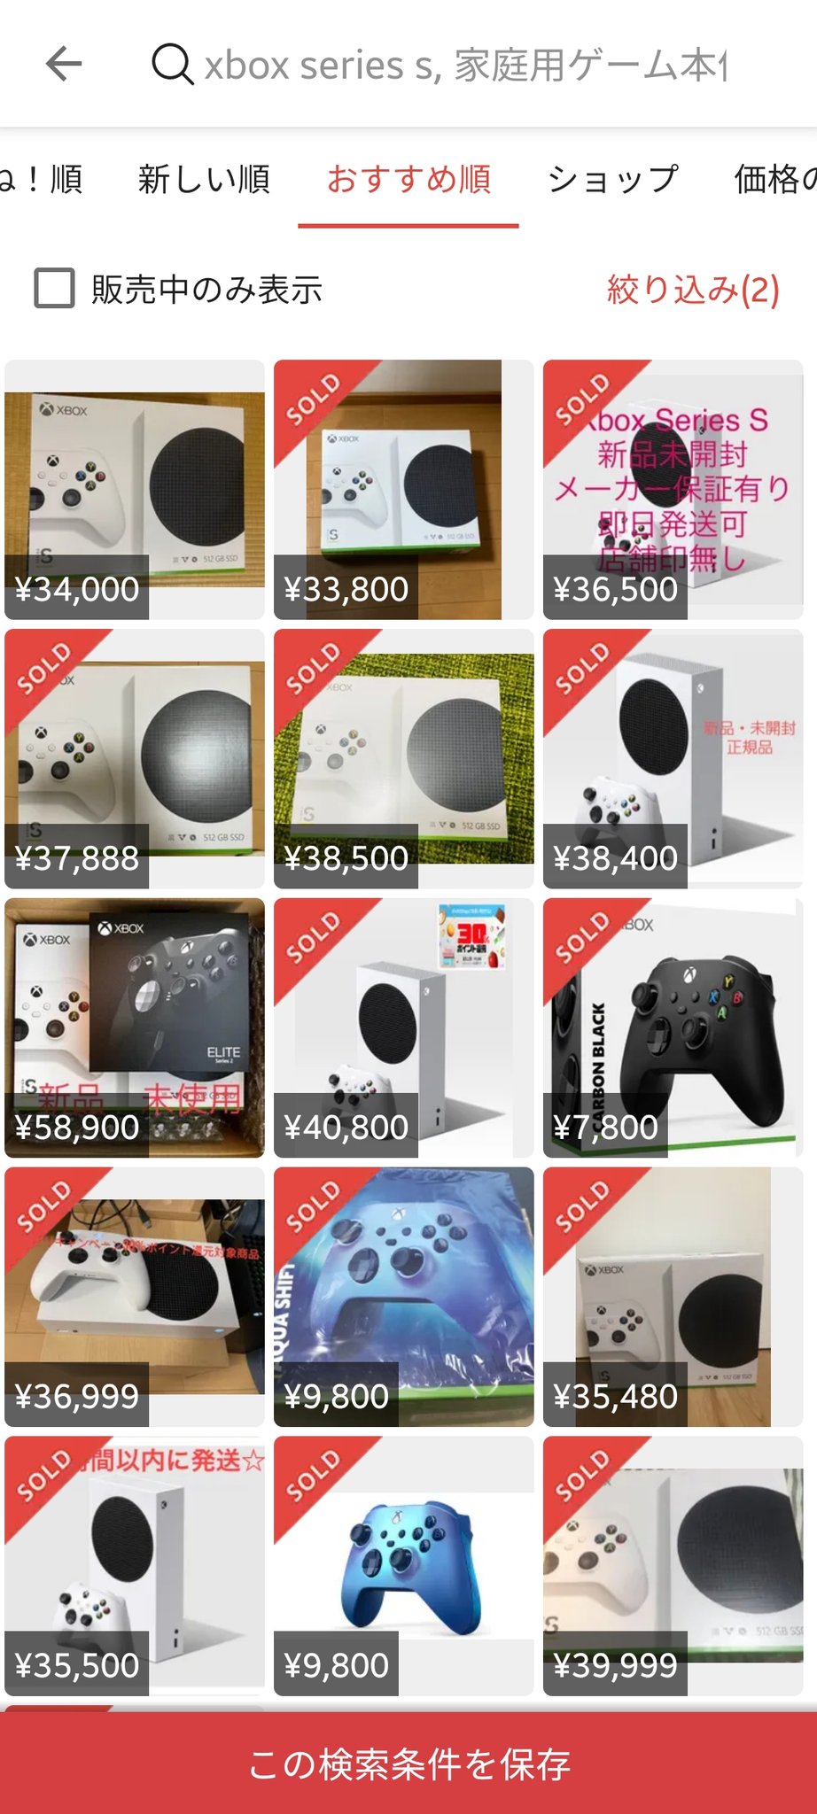Open the ¥40,800 sold console listing
The image size is (817, 1814).
(x=404, y=1027)
